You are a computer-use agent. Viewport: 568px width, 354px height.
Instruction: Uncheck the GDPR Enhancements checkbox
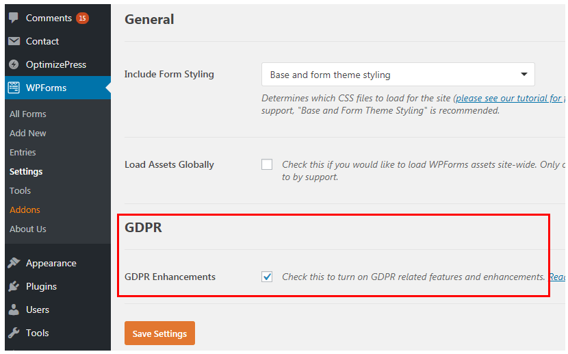pyautogui.click(x=267, y=277)
